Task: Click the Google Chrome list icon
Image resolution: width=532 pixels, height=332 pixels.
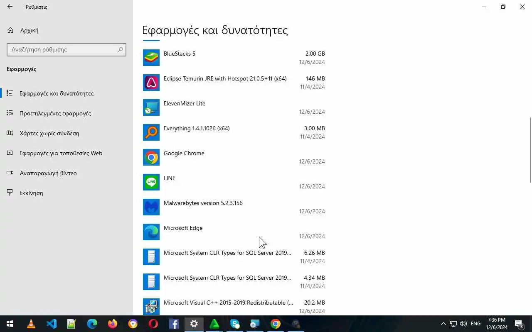Action: 151,157
